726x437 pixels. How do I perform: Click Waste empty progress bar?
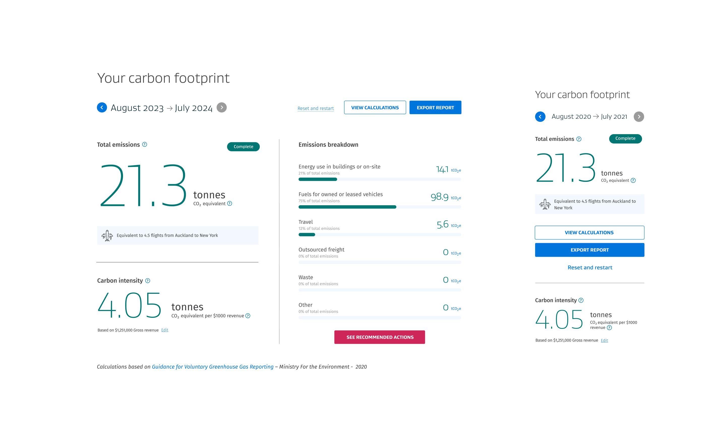(x=380, y=290)
